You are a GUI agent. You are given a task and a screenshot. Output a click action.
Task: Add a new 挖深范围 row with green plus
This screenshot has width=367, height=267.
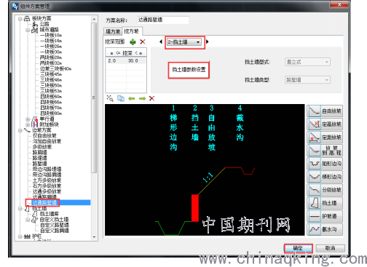133,42
